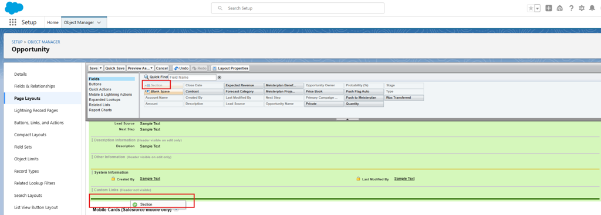Select the Price Book field
Image resolution: width=601 pixels, height=215 pixels.
click(324, 92)
